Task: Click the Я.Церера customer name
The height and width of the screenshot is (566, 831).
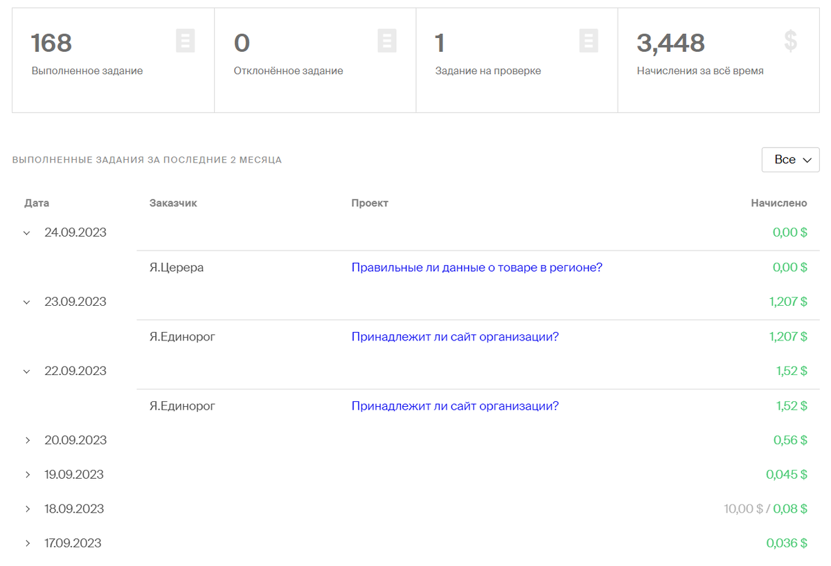Action: (x=176, y=267)
